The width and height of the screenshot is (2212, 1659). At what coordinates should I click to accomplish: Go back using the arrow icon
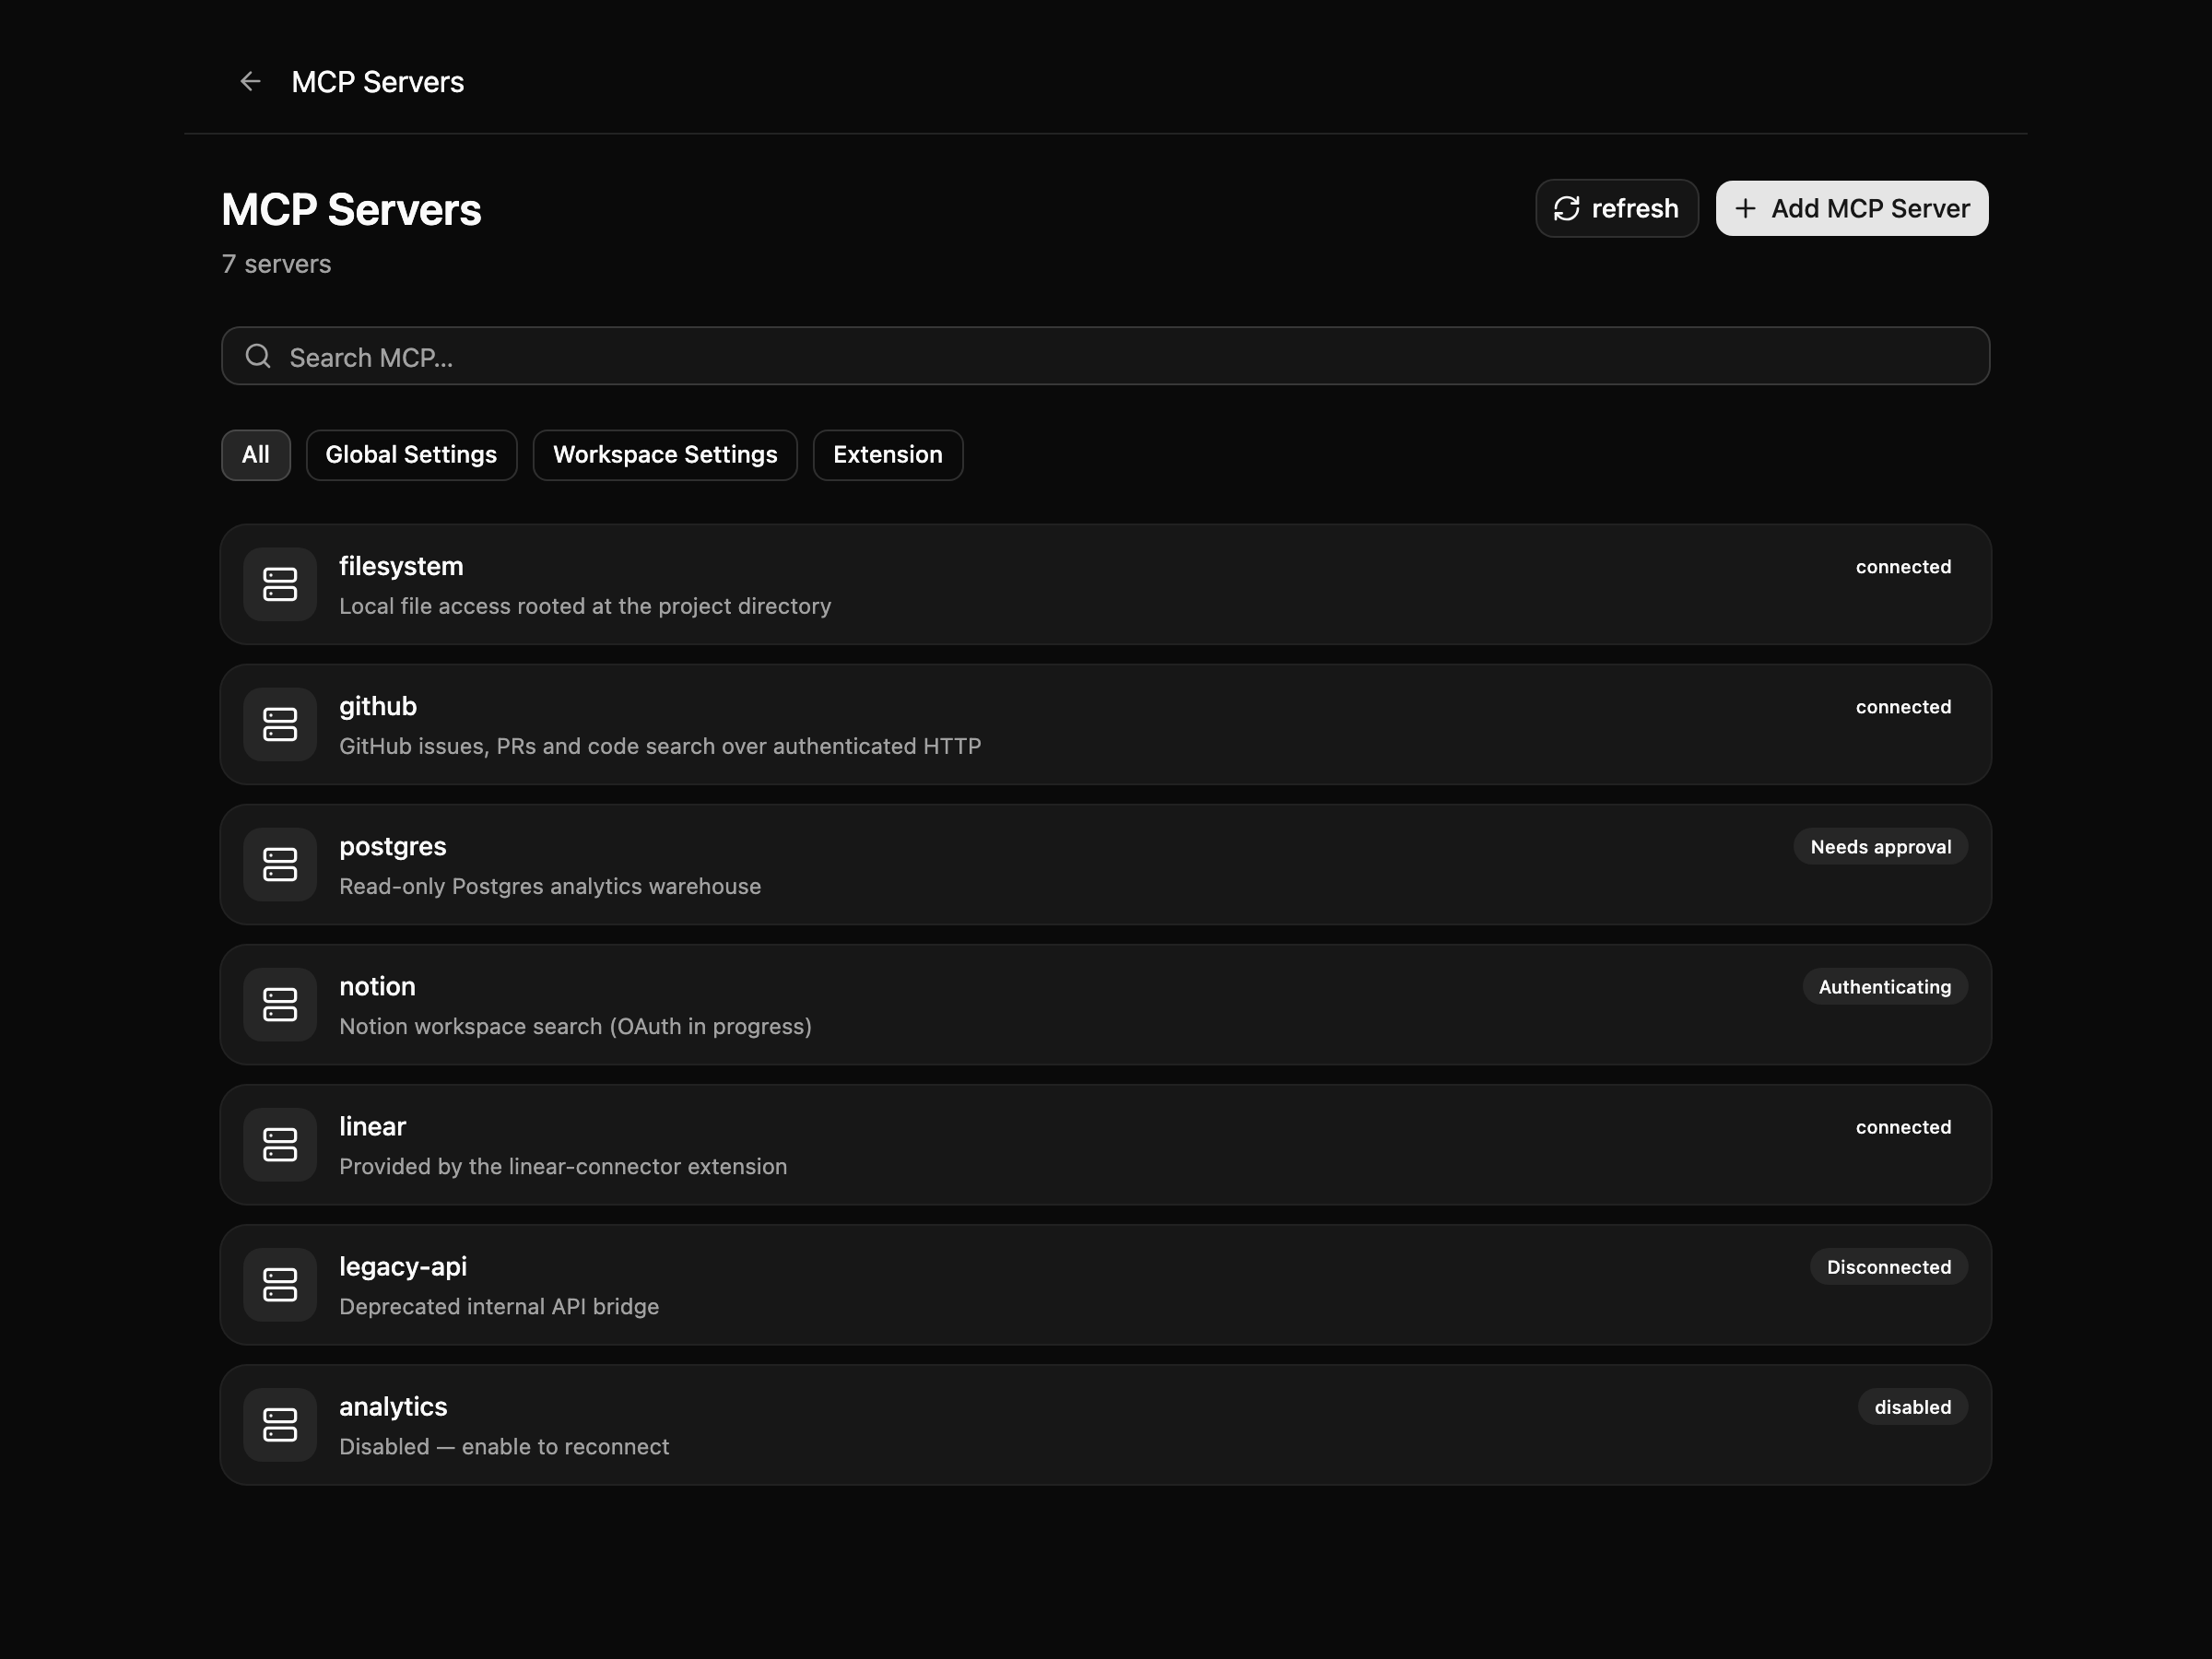[x=250, y=81]
